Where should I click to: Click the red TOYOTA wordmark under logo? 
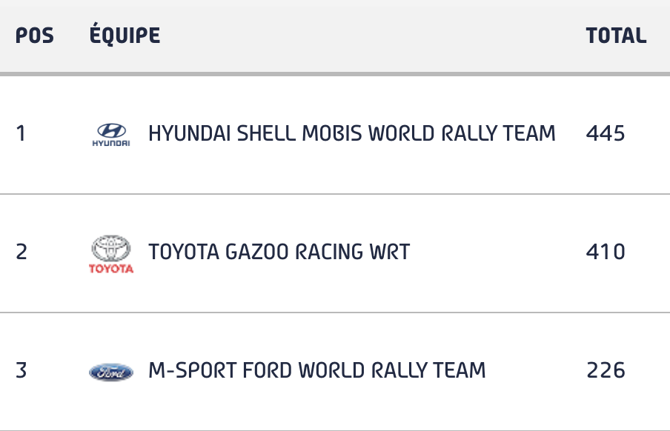(111, 269)
